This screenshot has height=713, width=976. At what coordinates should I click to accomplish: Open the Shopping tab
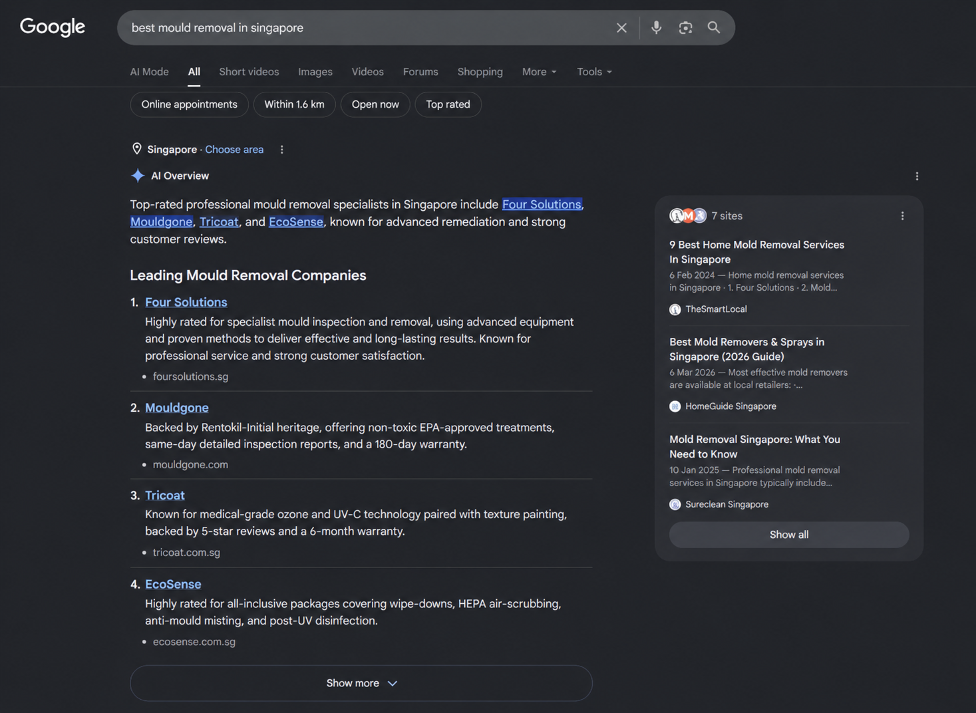point(480,72)
